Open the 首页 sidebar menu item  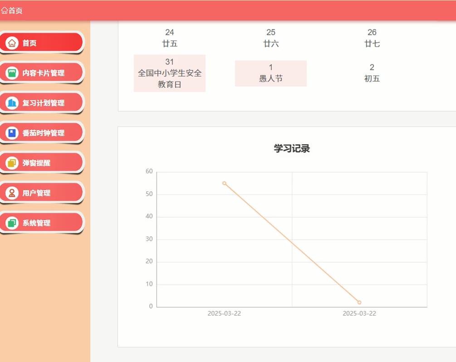point(42,43)
